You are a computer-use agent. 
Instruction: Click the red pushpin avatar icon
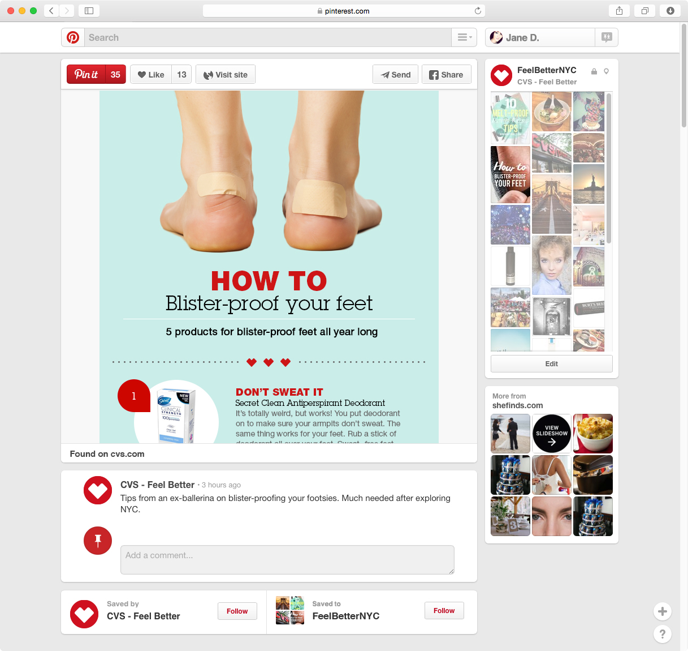[98, 541]
